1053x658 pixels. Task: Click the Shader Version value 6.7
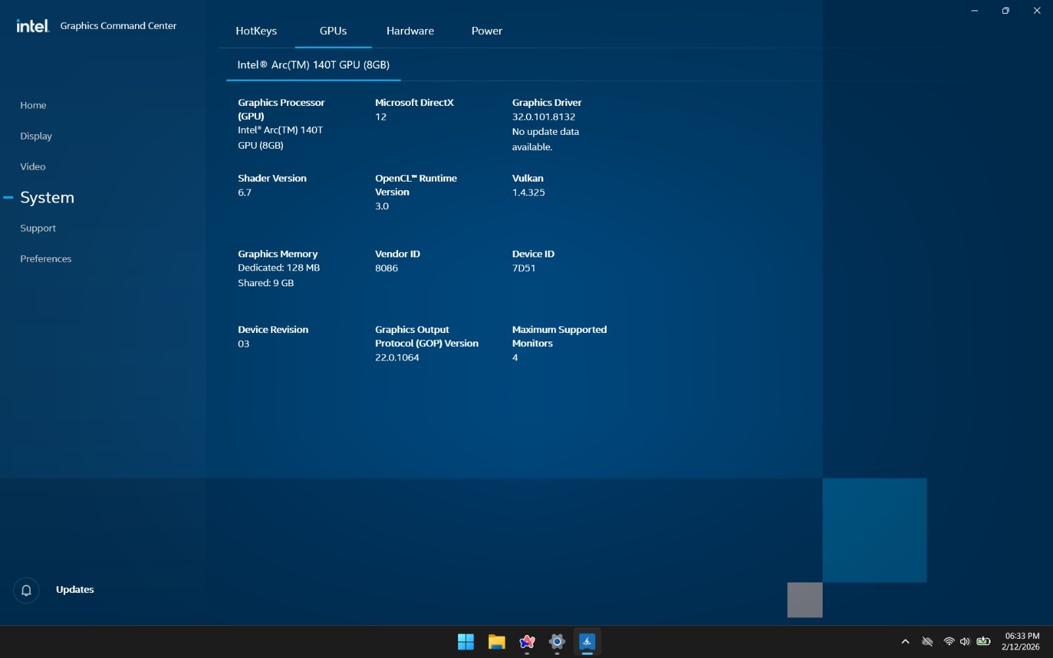coord(245,193)
